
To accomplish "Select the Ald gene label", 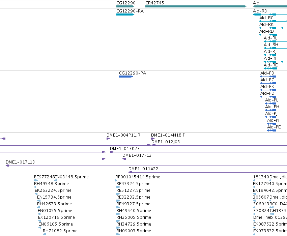I will tap(256, 3).
